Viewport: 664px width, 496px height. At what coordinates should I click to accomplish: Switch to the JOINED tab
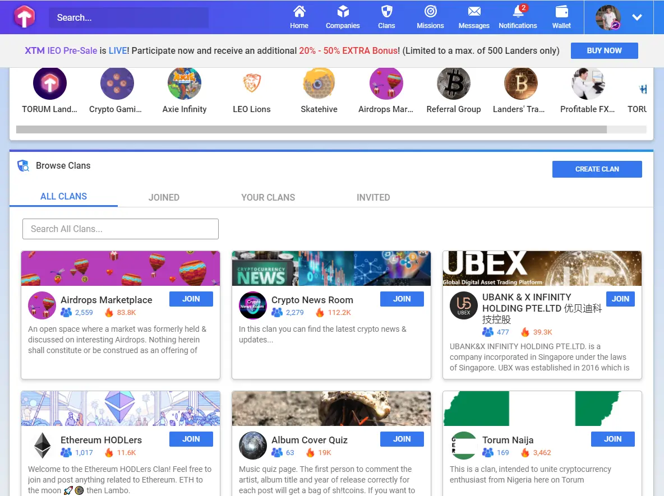point(164,198)
